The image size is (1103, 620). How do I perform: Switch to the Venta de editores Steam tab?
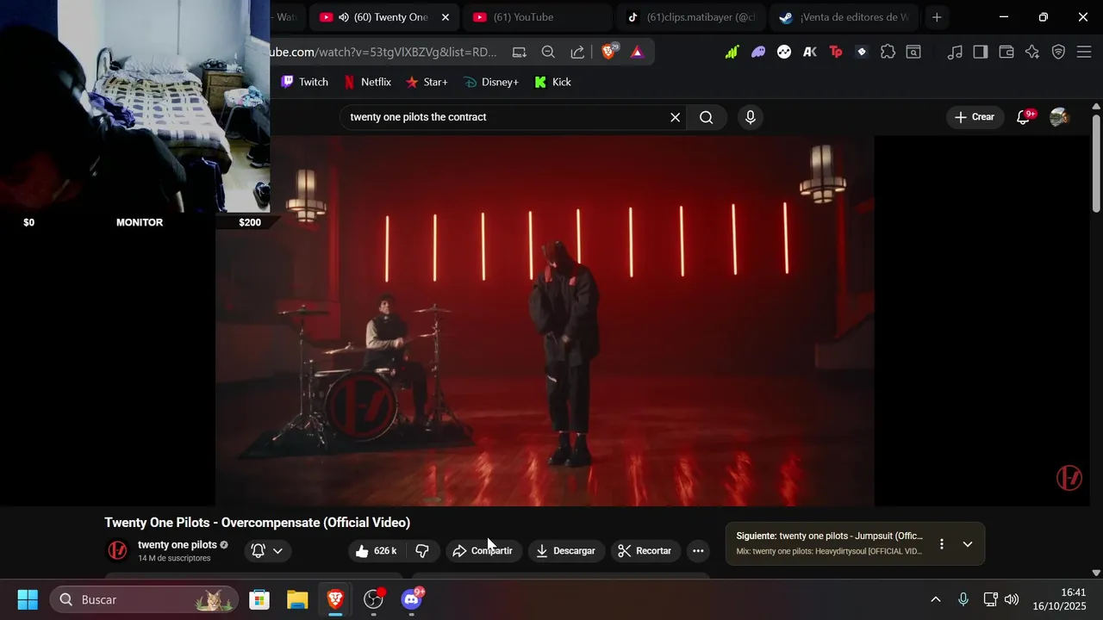pos(844,17)
